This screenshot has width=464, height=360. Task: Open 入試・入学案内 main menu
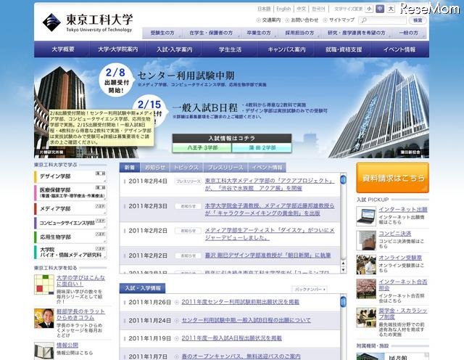tap(174, 49)
